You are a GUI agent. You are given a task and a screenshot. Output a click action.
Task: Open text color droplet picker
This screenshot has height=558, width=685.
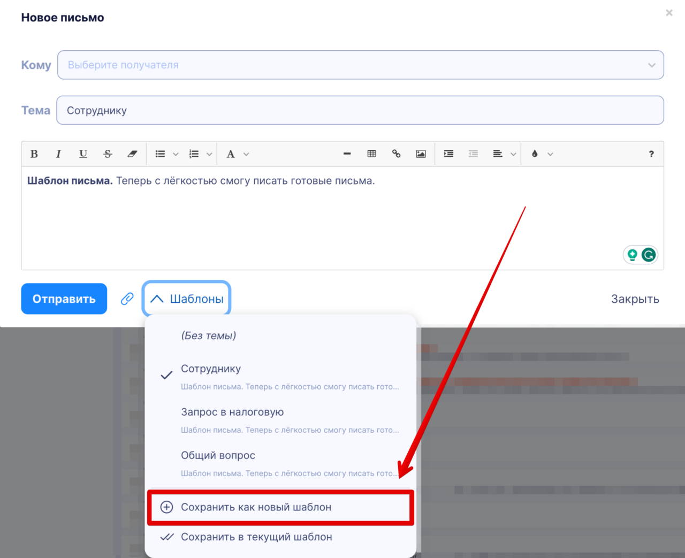point(535,154)
